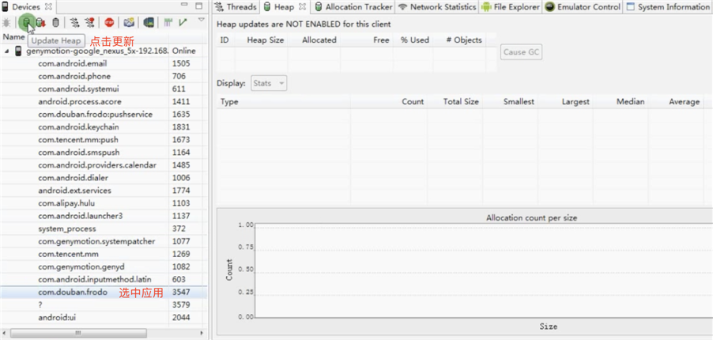
Task: Click the % Used column header
Action: [413, 40]
